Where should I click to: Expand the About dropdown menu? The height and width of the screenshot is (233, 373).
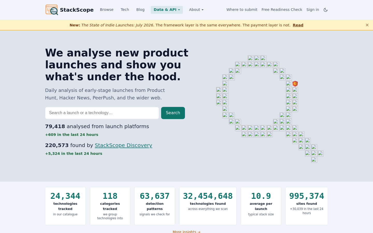(196, 10)
